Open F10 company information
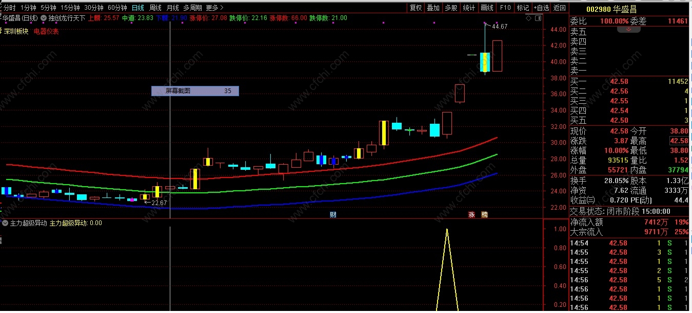Viewport: 692px width, 313px height. [505, 8]
